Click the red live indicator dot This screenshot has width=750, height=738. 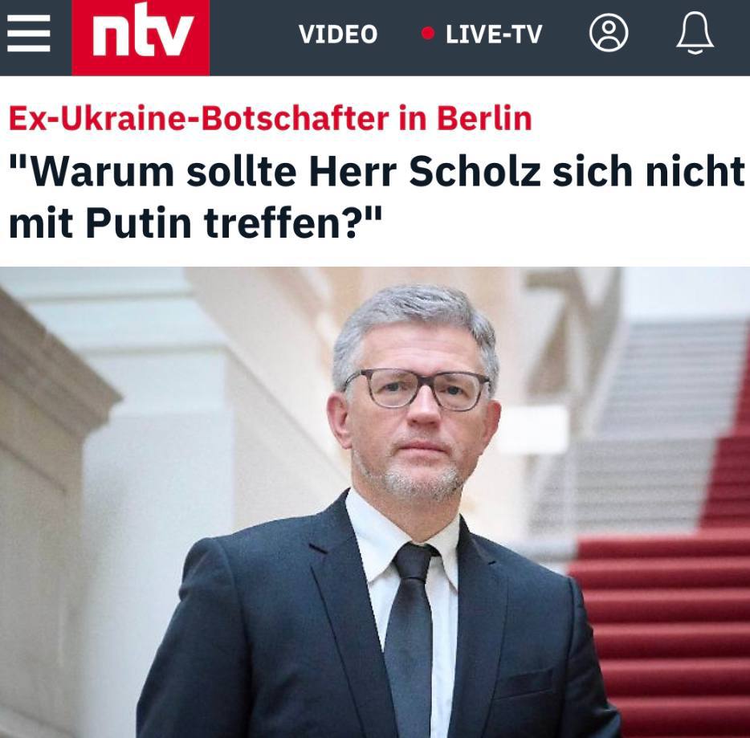click(428, 34)
